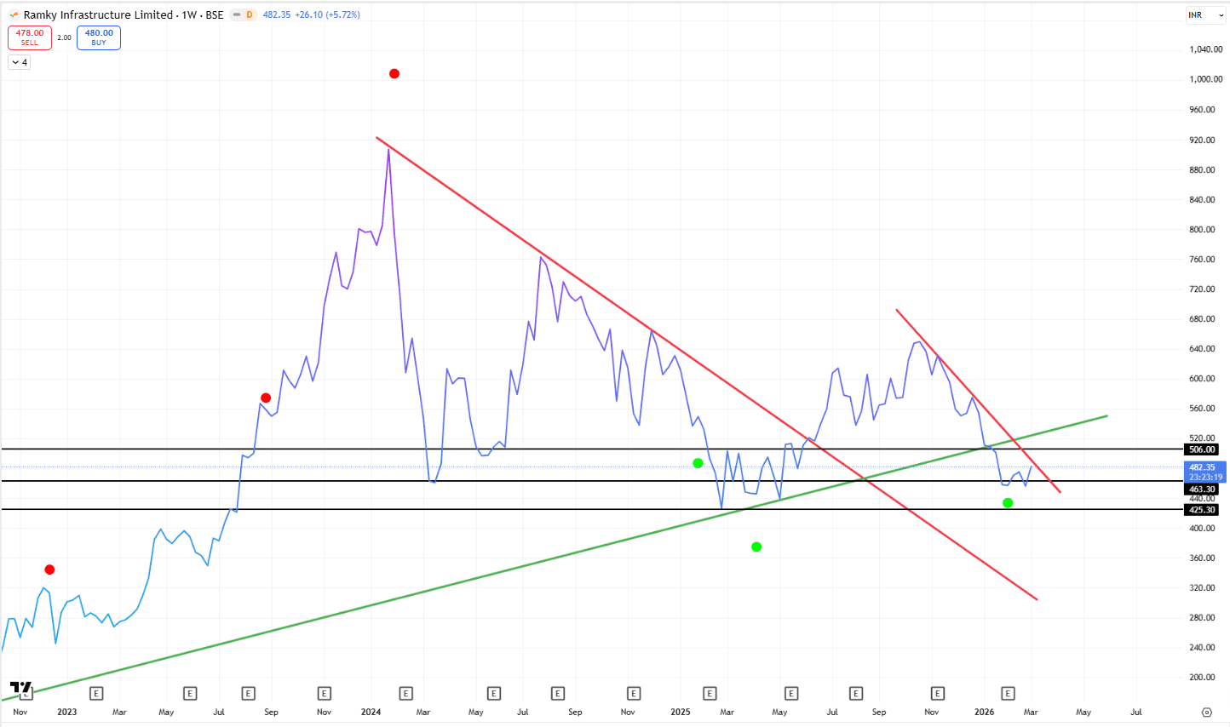1230x727 pixels.
Task: Click the 2025 label on the time axis
Action: point(680,712)
